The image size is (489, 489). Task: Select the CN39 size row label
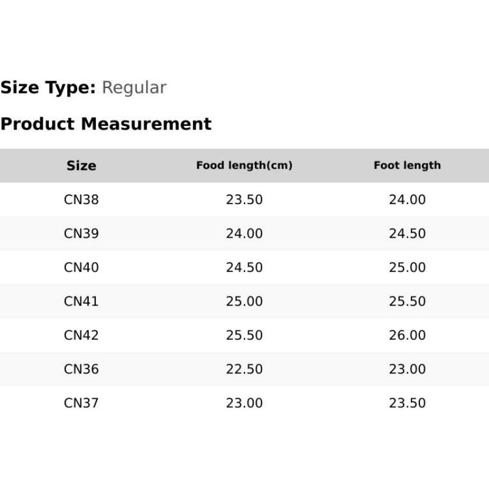pyautogui.click(x=81, y=233)
